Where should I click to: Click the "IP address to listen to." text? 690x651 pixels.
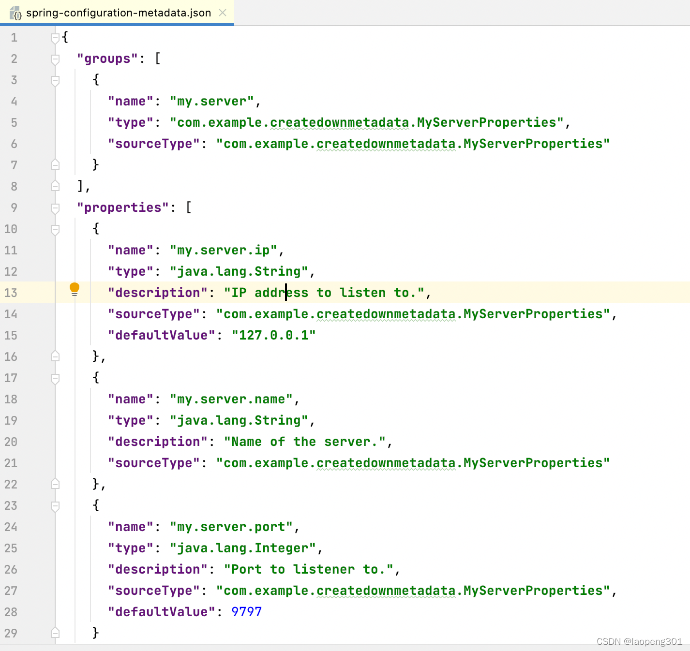click(324, 293)
